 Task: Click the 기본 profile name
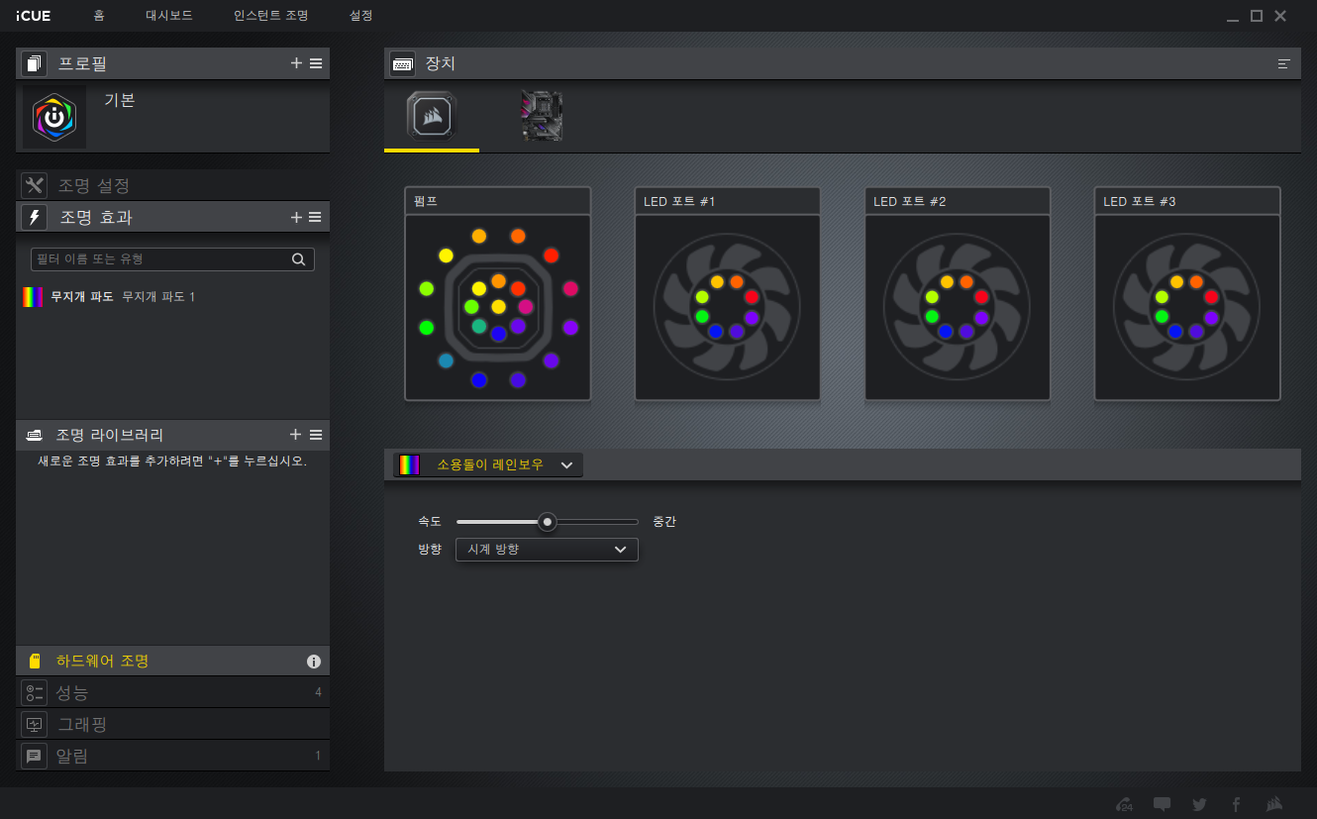120,100
